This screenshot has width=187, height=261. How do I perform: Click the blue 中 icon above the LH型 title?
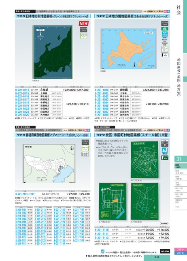[168, 130]
